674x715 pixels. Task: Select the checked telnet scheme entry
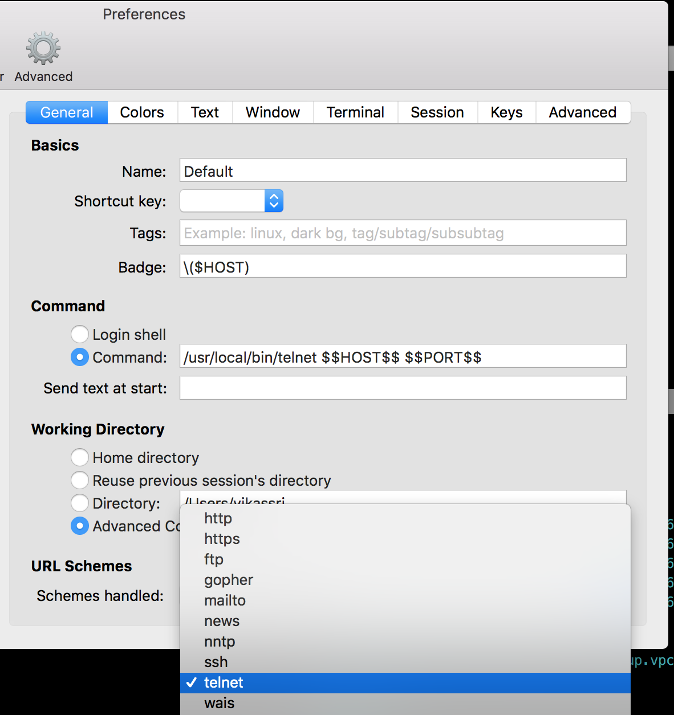(224, 682)
